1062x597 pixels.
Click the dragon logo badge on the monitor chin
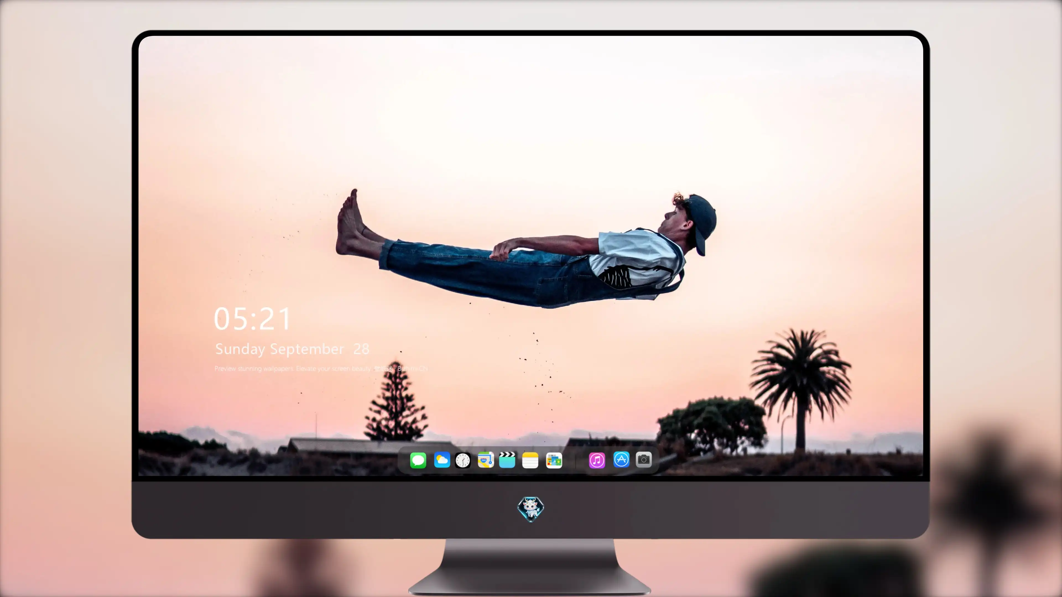point(531,509)
